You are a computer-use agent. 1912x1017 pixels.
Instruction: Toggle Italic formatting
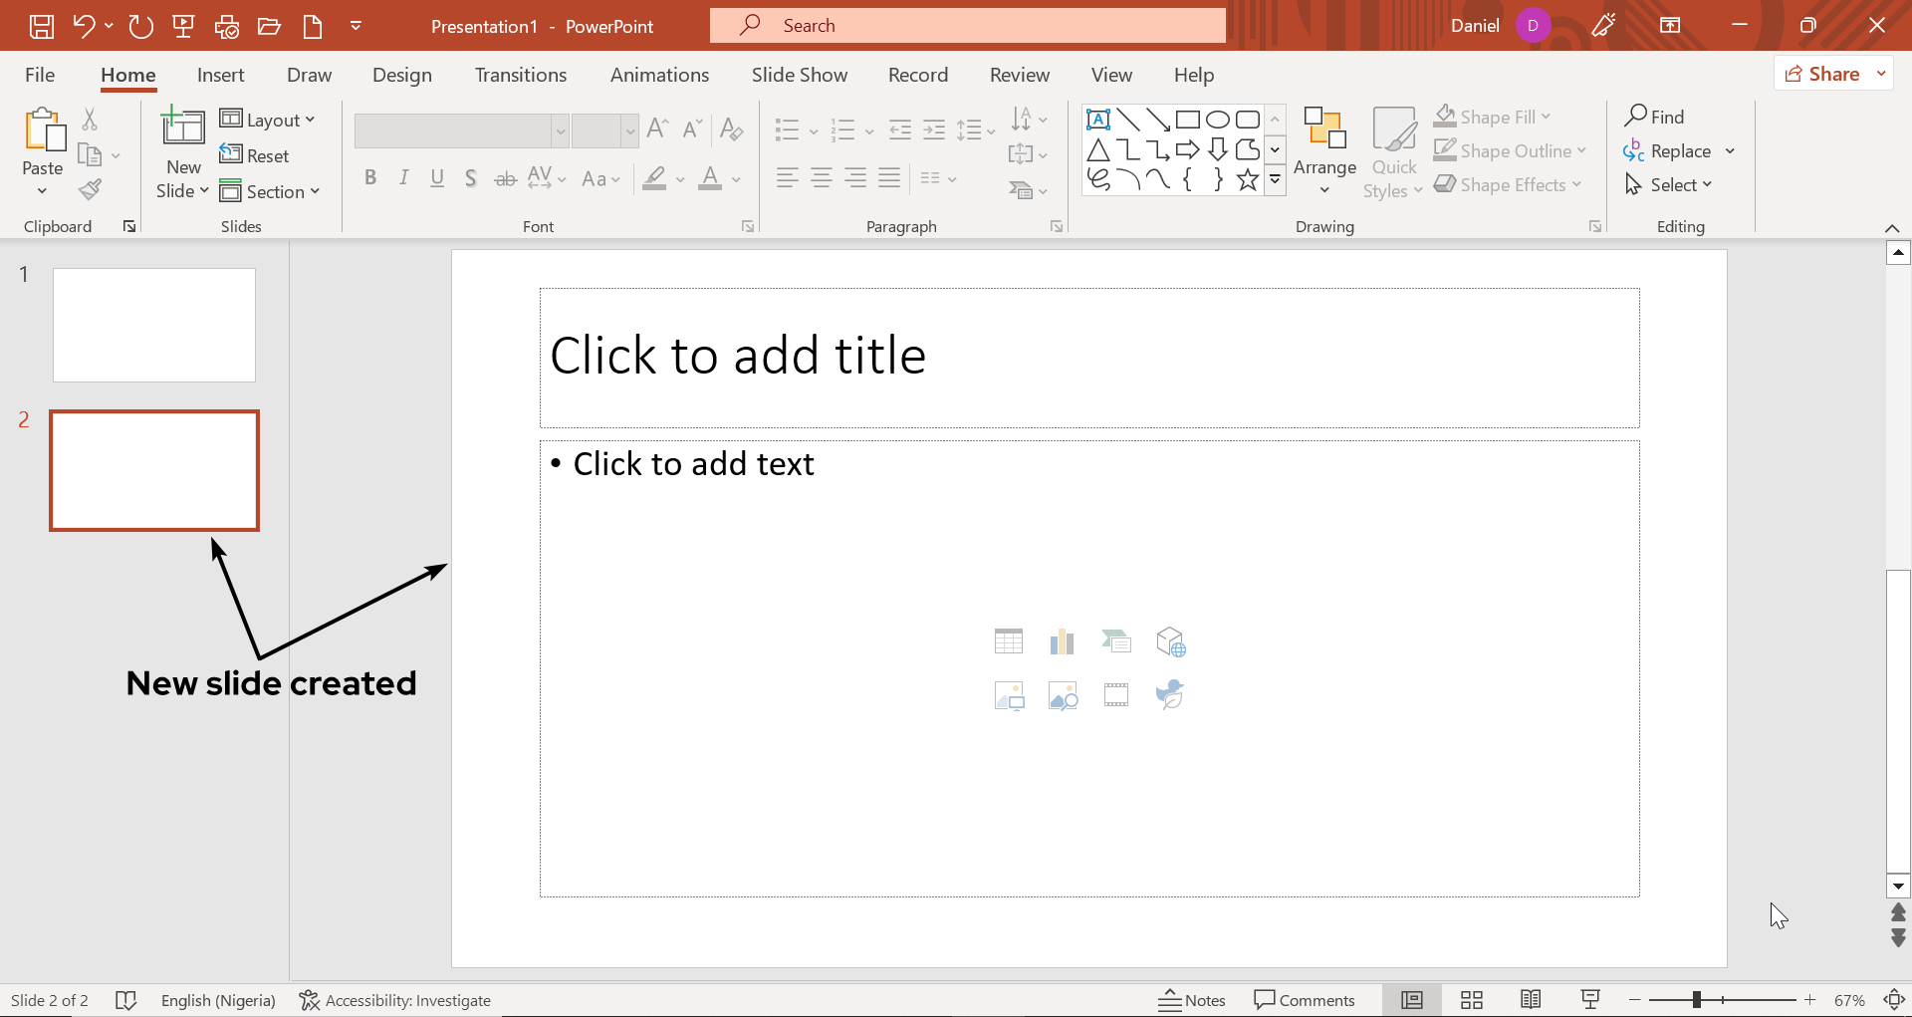403,178
